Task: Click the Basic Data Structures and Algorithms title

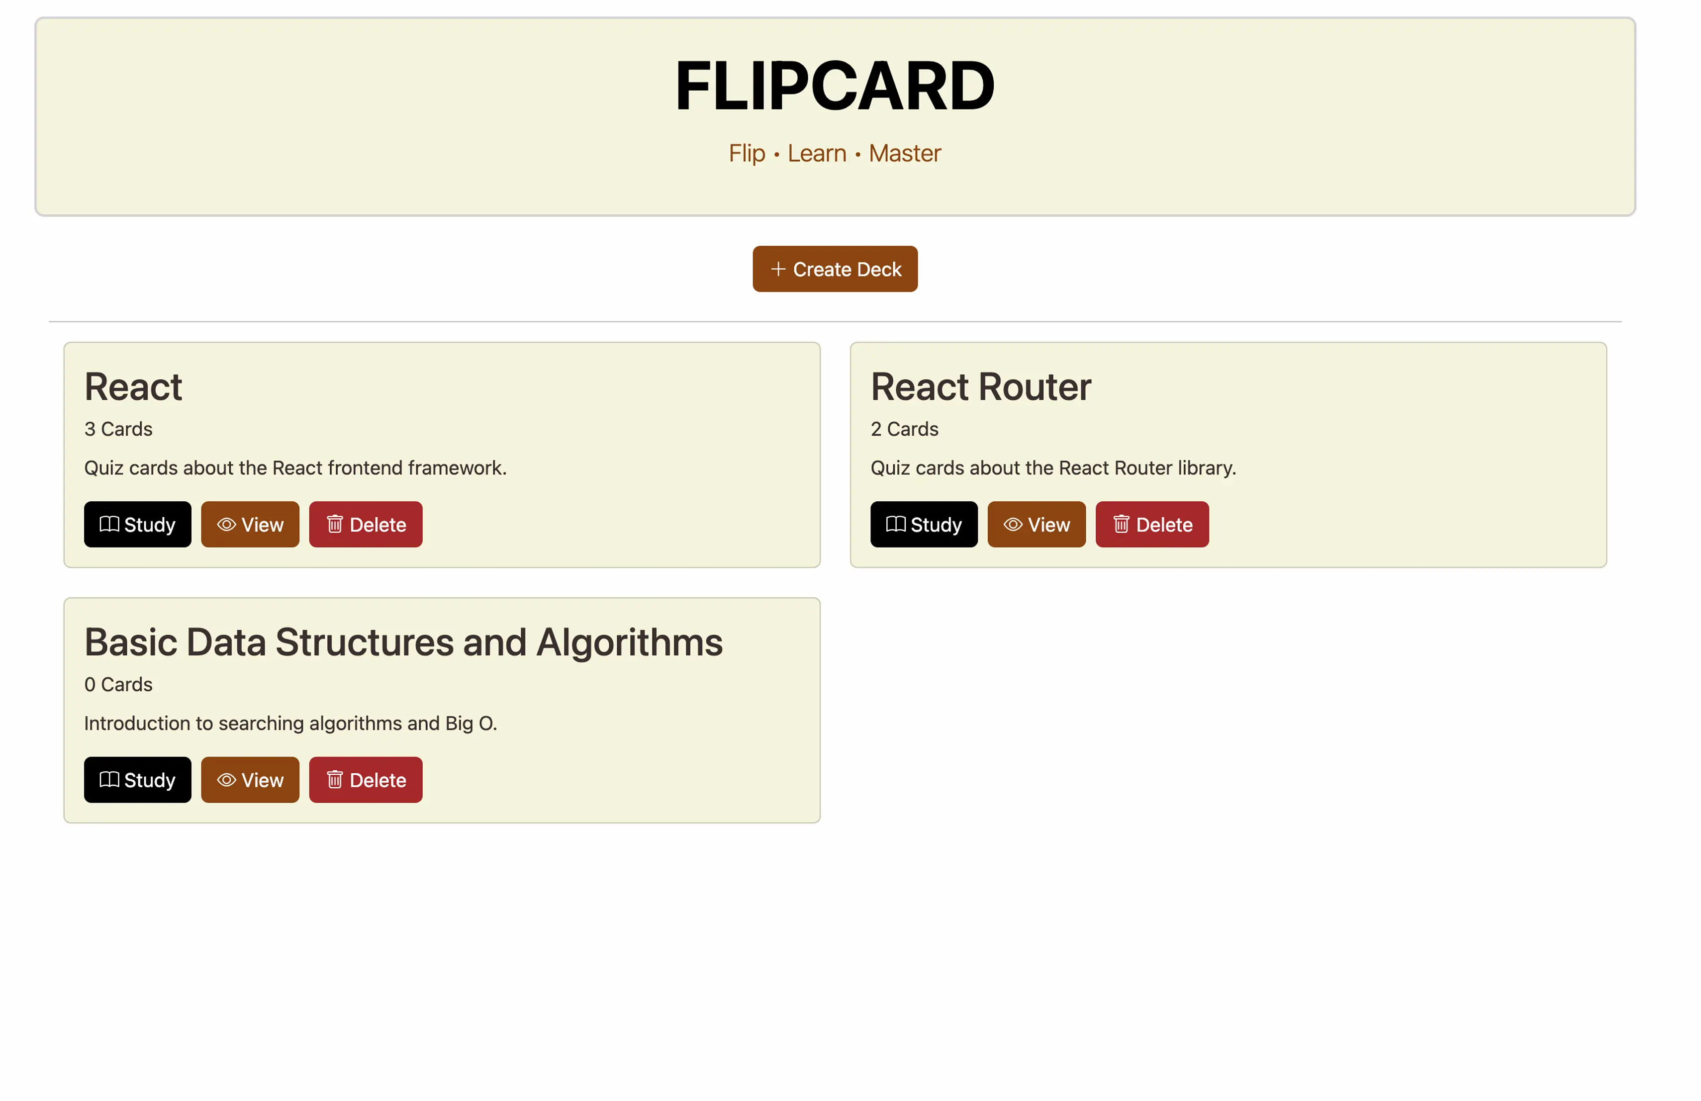Action: pyautogui.click(x=403, y=642)
